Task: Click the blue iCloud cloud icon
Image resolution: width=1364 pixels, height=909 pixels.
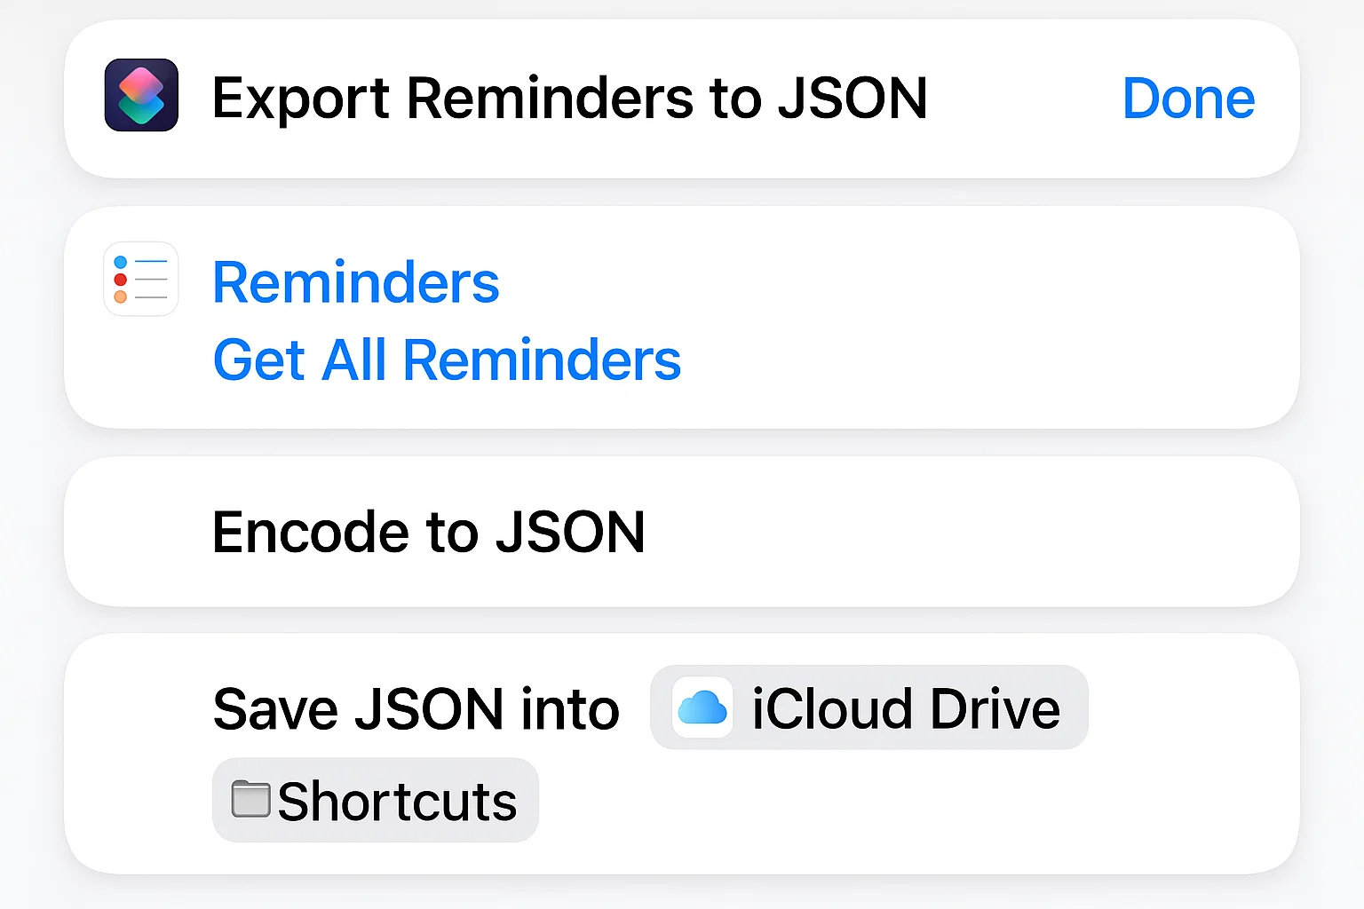Action: pos(702,708)
